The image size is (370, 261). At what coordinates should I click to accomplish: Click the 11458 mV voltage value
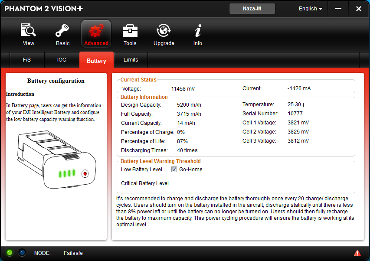pyautogui.click(x=183, y=89)
